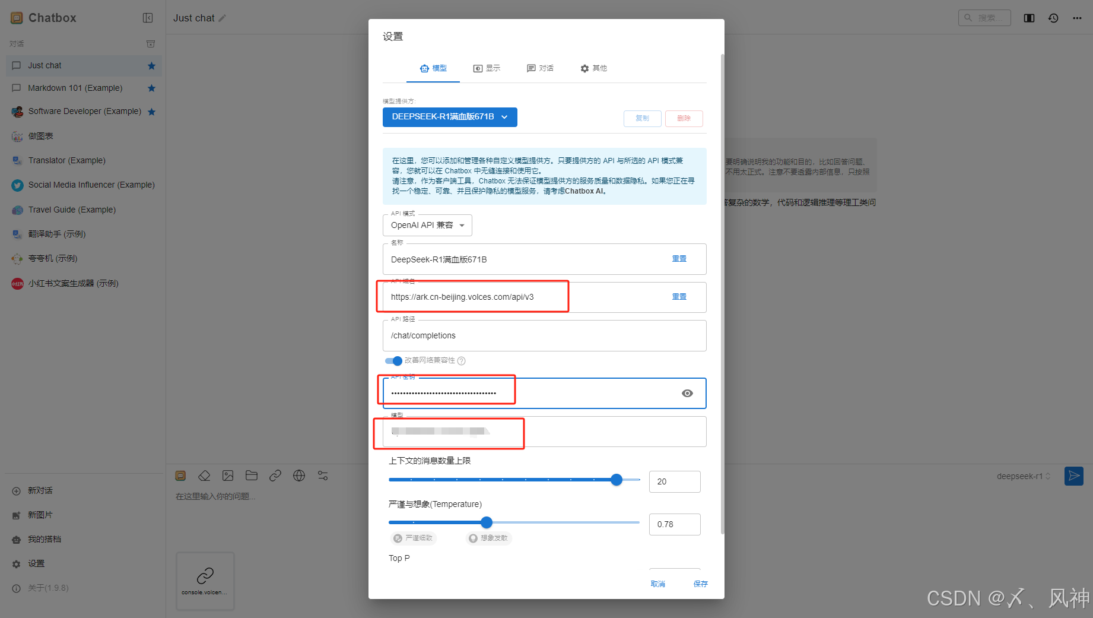Click the API host URL field
Viewport: 1093px width, 618px height.
(545, 297)
